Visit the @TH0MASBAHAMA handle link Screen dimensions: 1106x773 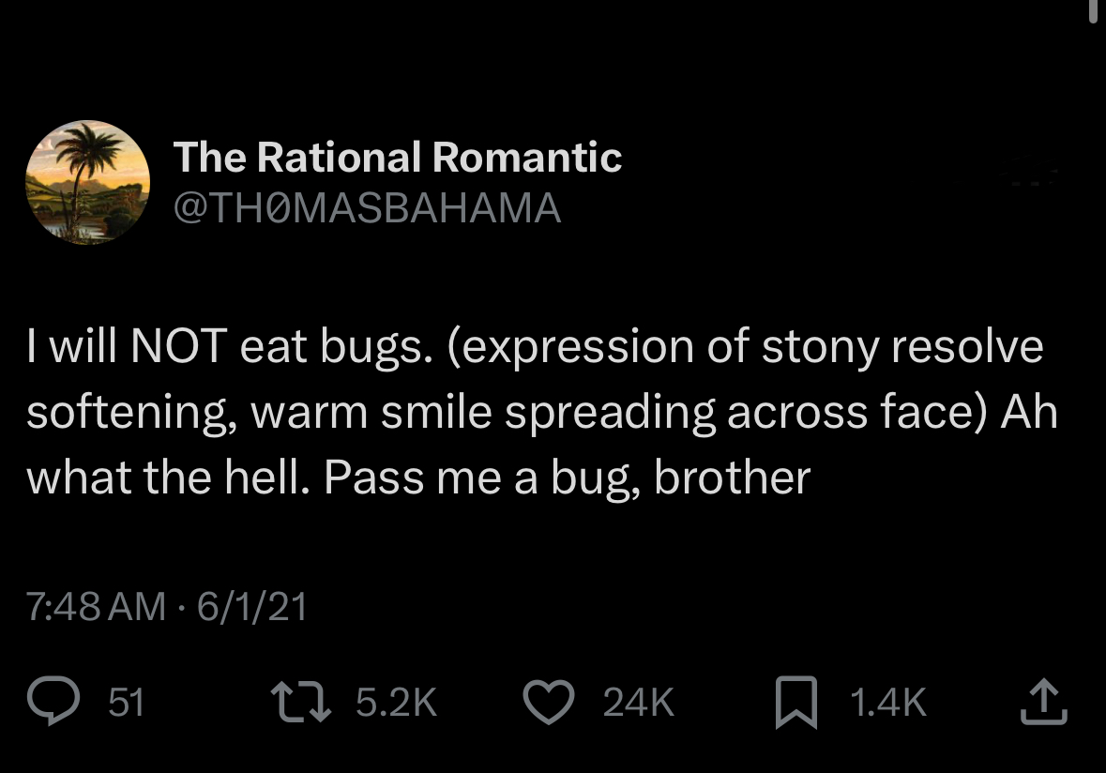coord(367,208)
